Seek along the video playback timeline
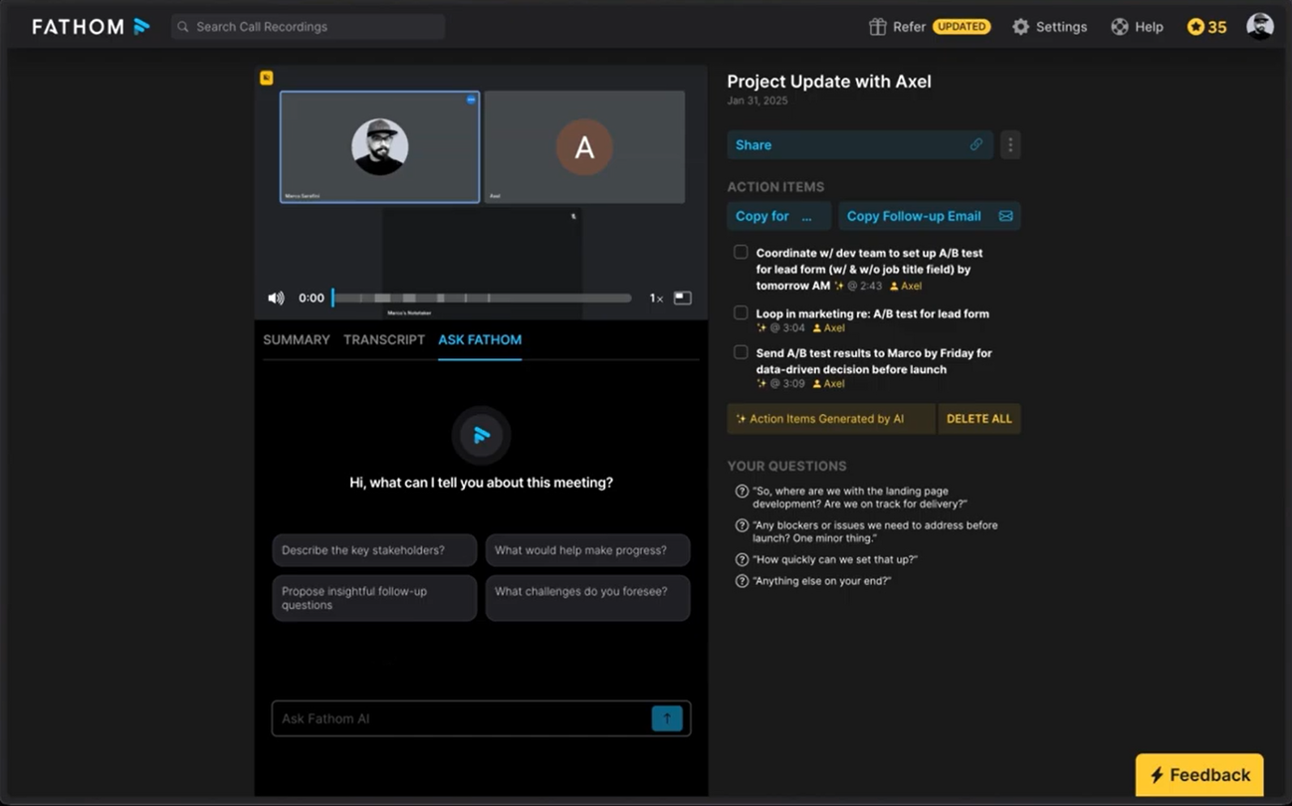This screenshot has width=1292, height=806. [482, 298]
